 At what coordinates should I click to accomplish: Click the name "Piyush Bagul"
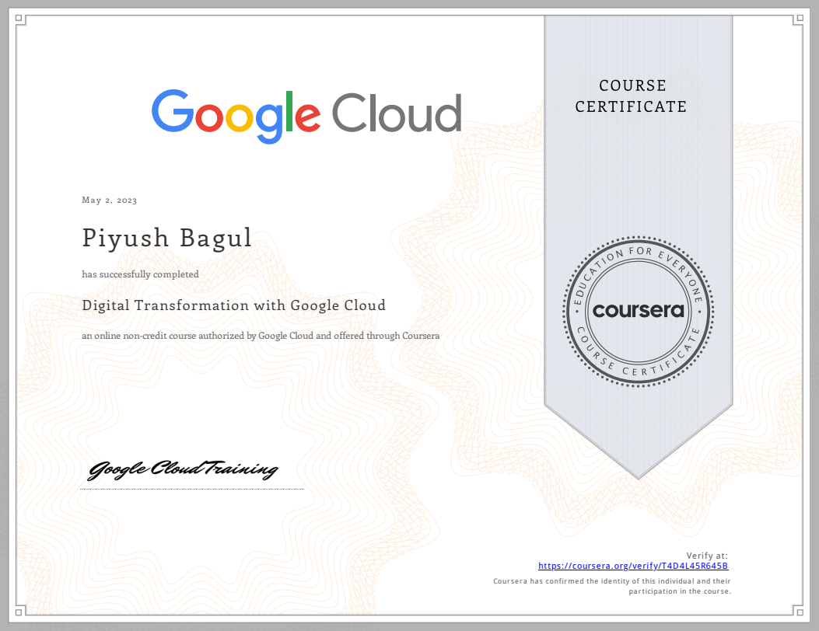click(167, 238)
